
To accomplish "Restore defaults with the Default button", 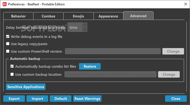I will (61, 99).
